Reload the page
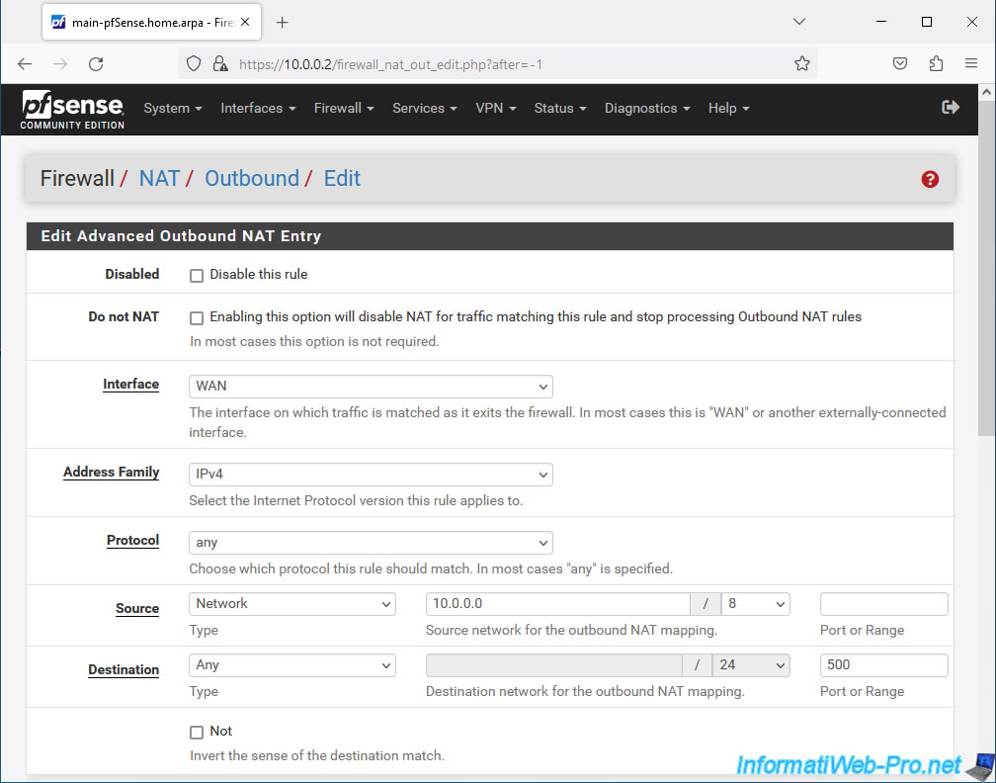996x783 pixels. (x=96, y=63)
